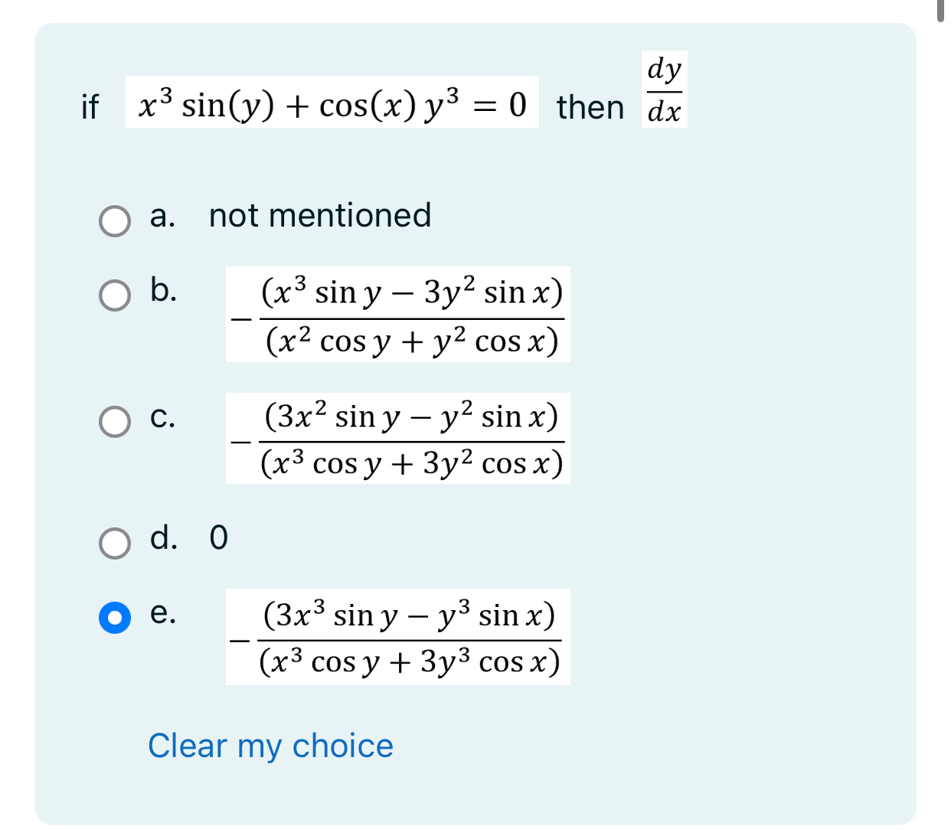Click the 'a.' option letter label

point(163,216)
